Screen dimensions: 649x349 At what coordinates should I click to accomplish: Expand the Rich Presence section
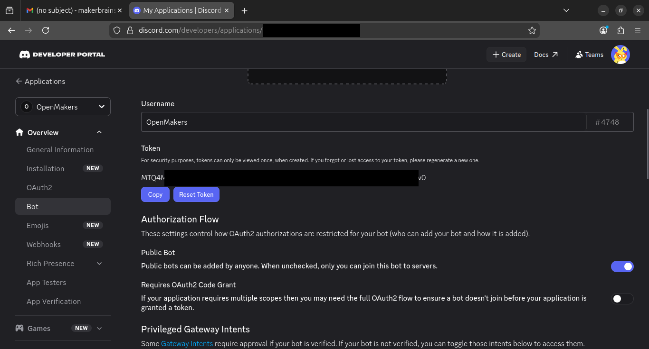point(99,263)
